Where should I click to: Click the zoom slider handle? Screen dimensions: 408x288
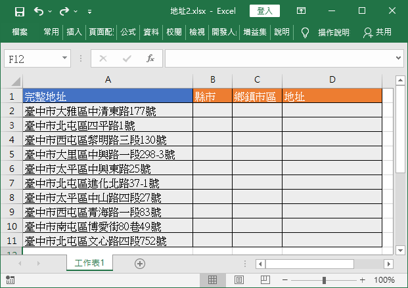click(x=324, y=280)
